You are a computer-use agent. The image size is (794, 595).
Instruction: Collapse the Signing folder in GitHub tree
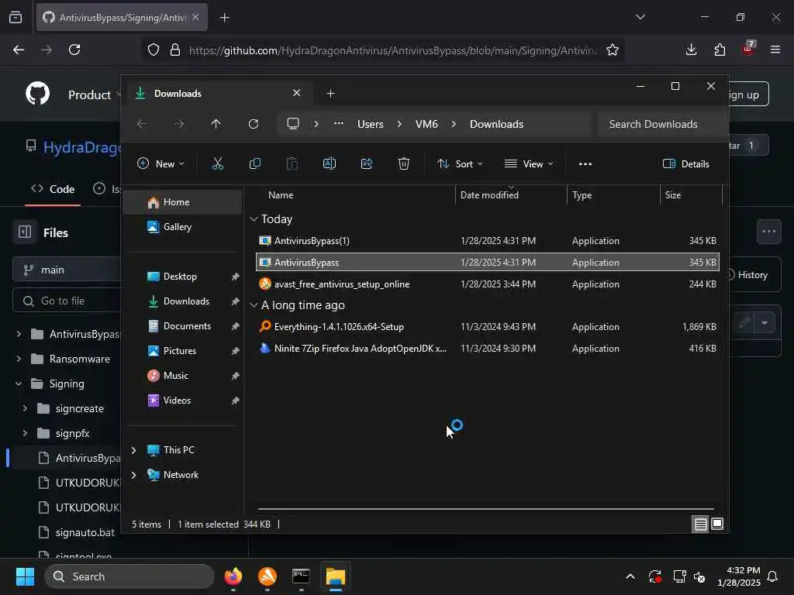coord(19,383)
